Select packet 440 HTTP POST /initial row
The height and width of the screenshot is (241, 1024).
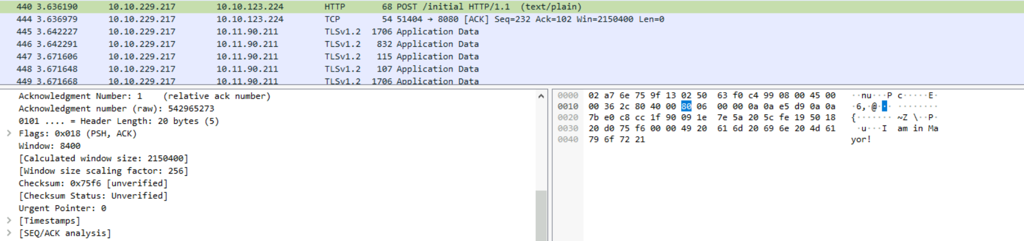click(x=294, y=6)
